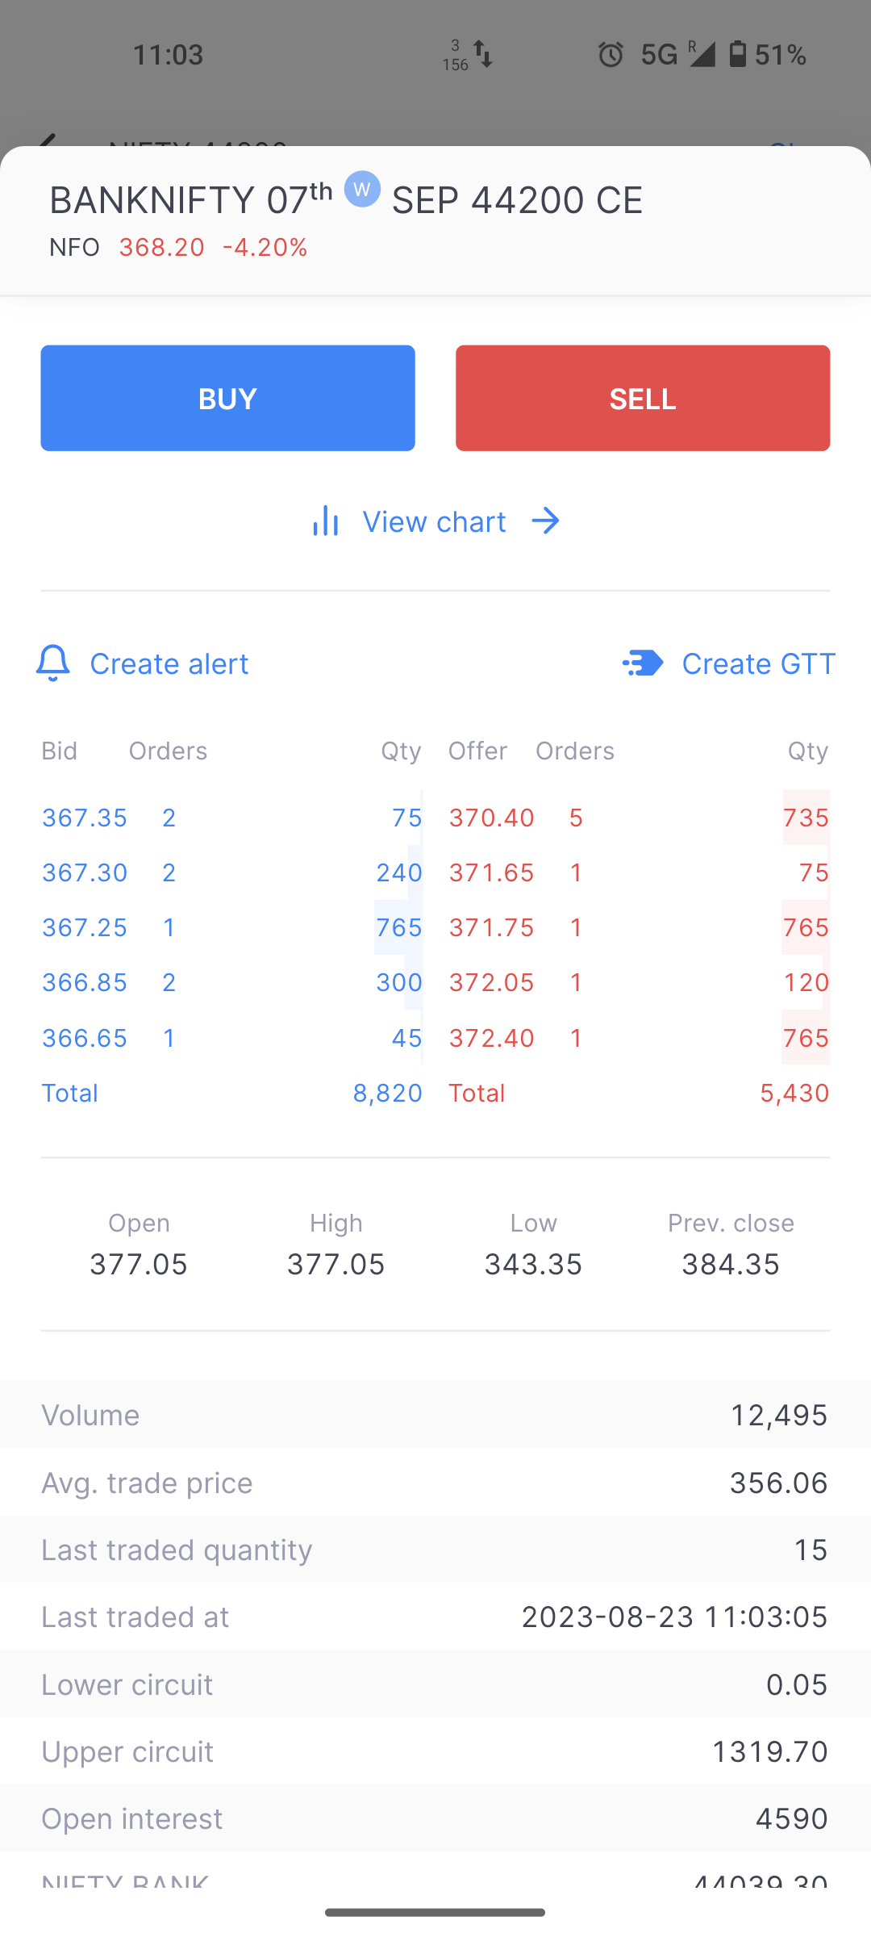This screenshot has width=871, height=1937.
Task: Select offer price 371.65
Action: click(492, 872)
